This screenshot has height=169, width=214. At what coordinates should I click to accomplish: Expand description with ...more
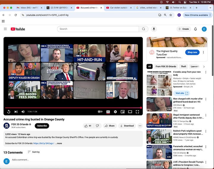[x=59, y=143]
